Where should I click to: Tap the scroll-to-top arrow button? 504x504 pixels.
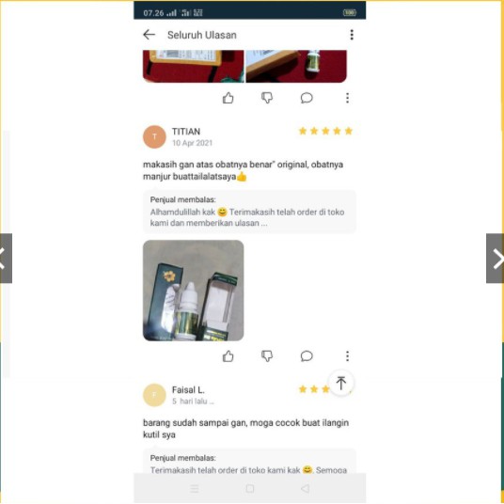click(341, 383)
